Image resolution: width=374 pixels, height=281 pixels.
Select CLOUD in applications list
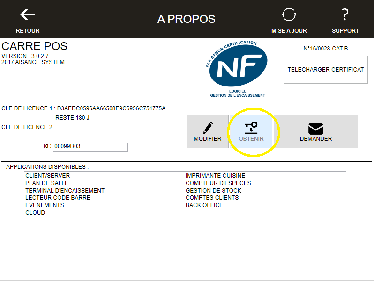35,212
